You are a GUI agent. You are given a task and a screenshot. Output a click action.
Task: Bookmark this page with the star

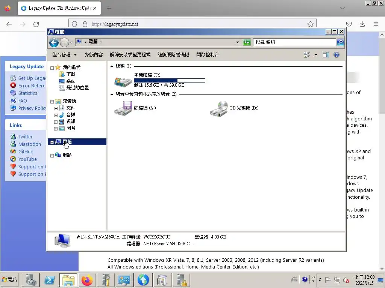click(310, 24)
